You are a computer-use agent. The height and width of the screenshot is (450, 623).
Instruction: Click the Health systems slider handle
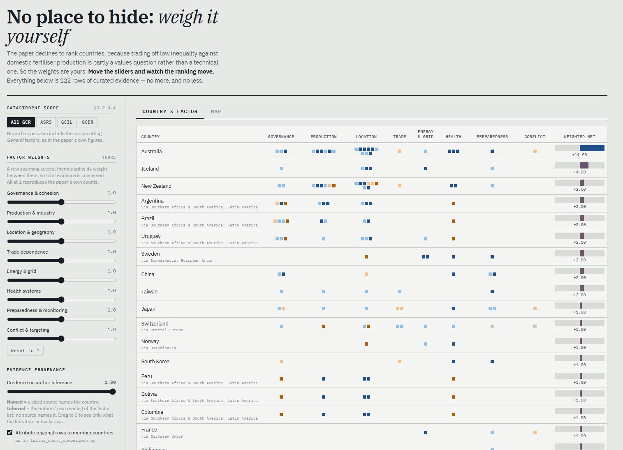tap(61, 300)
